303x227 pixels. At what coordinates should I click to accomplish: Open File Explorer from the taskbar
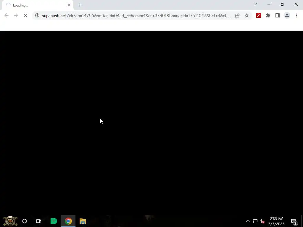[83, 221]
